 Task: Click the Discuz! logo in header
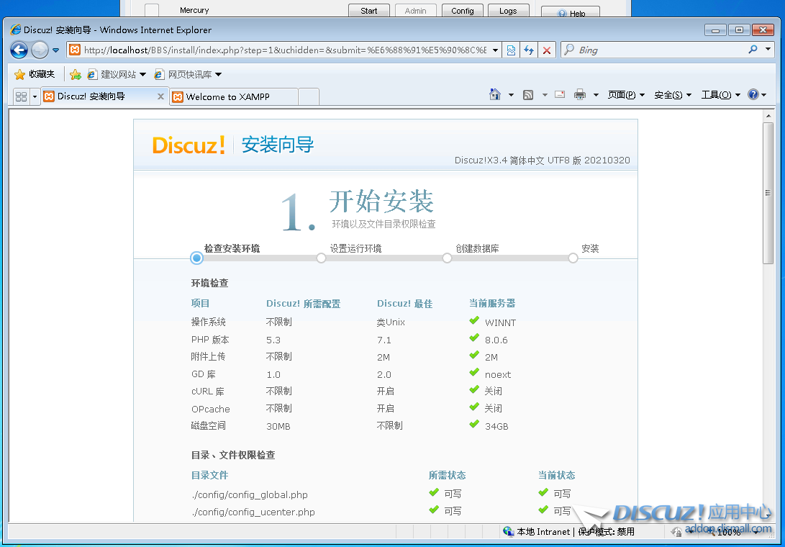tap(189, 145)
